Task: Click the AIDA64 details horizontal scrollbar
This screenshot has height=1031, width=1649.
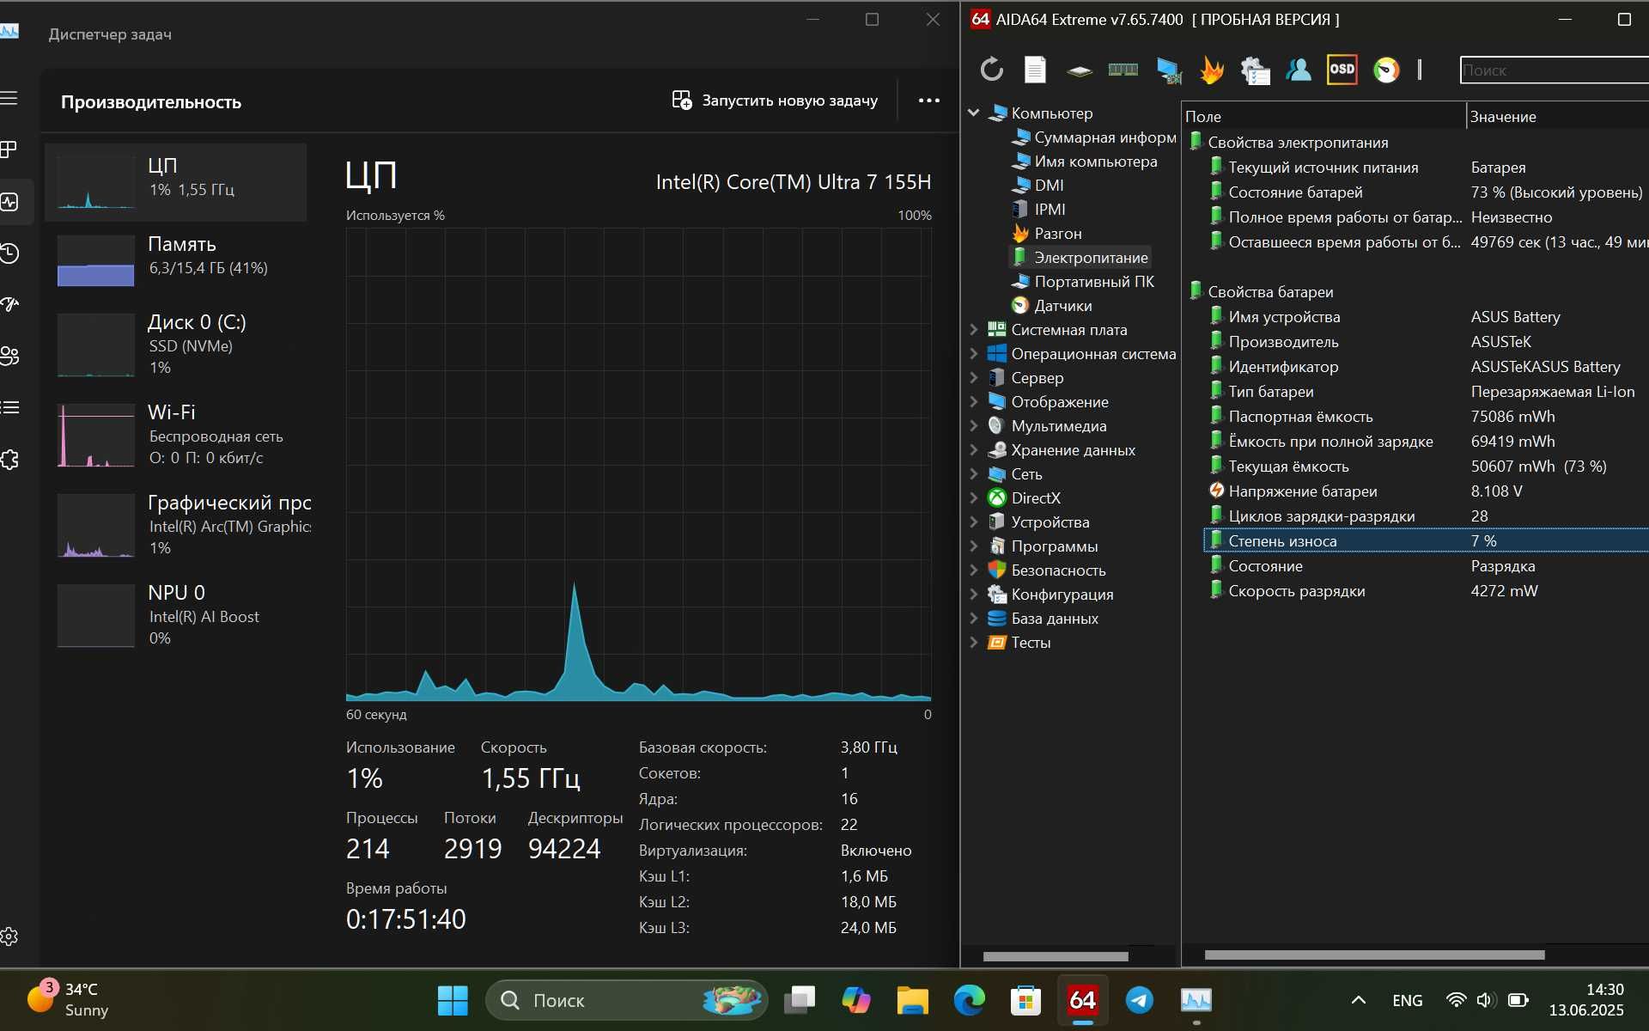Action: [1374, 955]
